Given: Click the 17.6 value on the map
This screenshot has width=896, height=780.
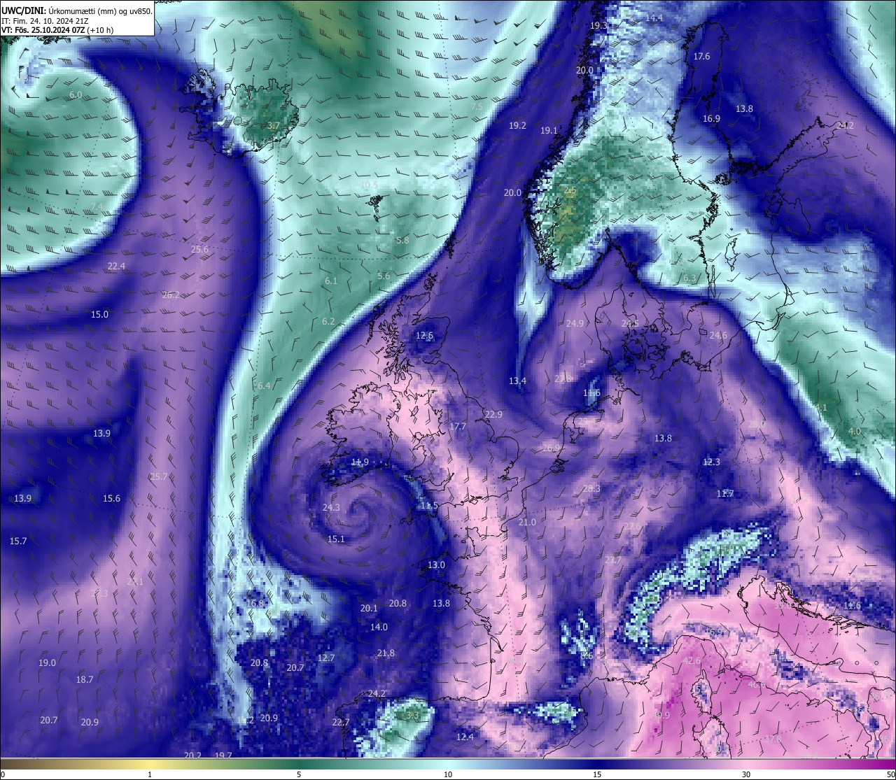Looking at the screenshot, I should pos(701,56).
